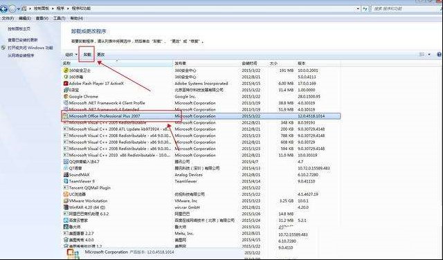Click the search programs input field
The image size is (443, 260).
406,9
